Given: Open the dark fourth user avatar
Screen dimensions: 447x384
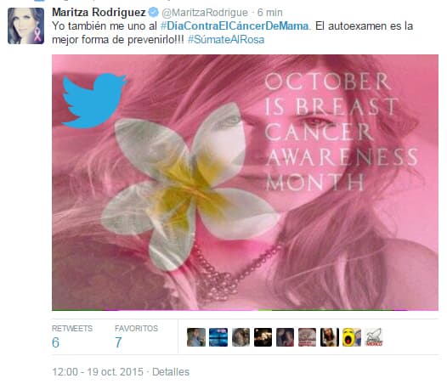Looking at the screenshot, I should click(263, 337).
